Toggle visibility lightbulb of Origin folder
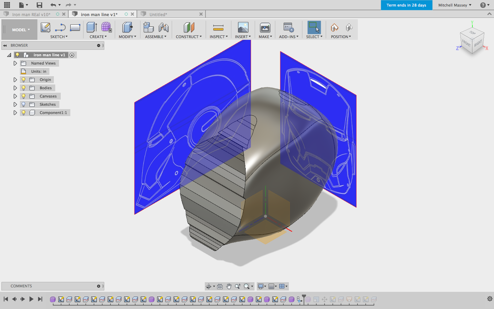This screenshot has height=309, width=494. point(24,80)
